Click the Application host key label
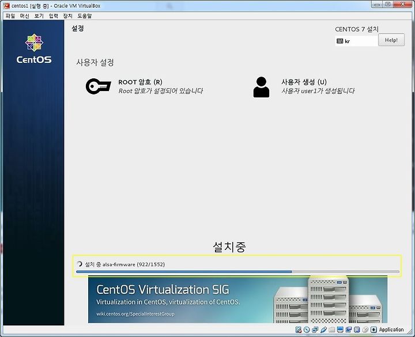415x337 pixels. [391, 330]
